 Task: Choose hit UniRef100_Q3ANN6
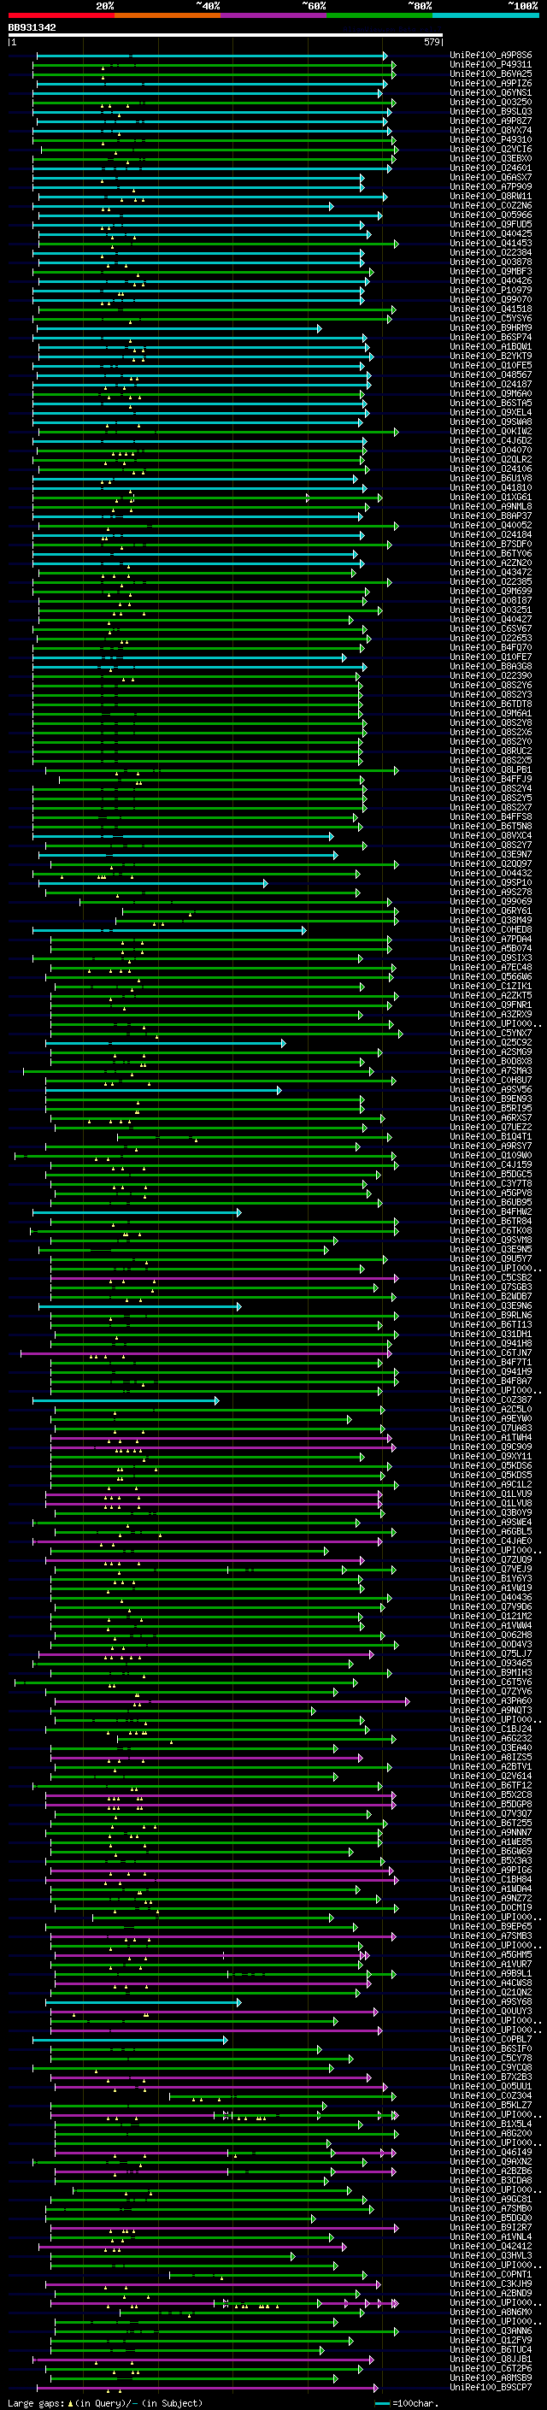491,2330
